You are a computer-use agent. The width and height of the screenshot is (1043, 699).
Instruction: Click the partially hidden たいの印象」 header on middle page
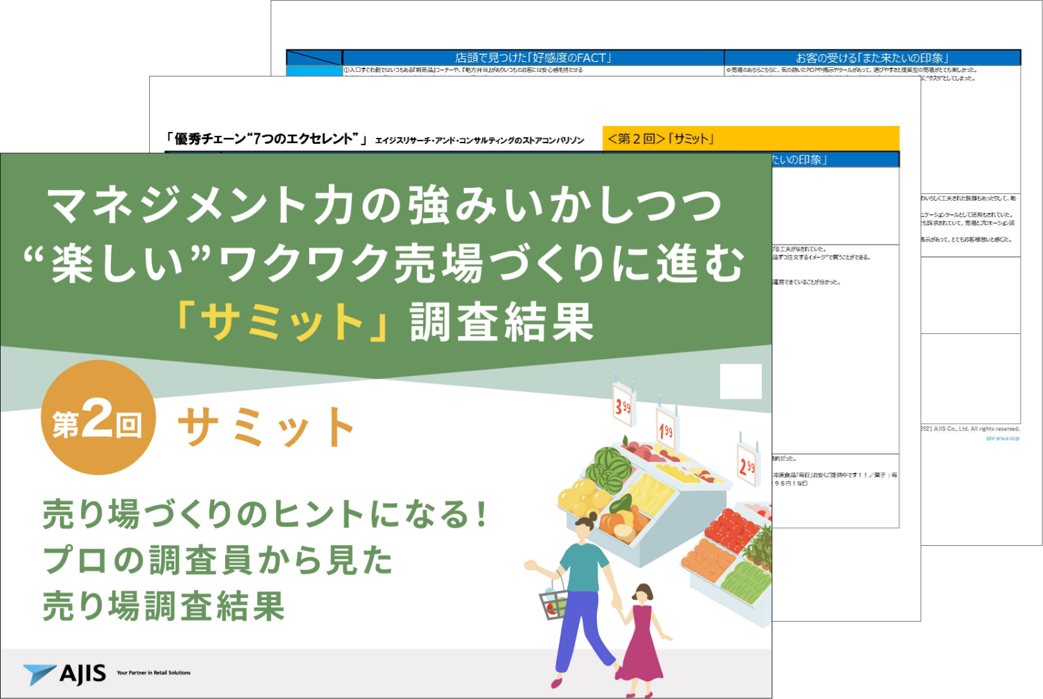835,160
